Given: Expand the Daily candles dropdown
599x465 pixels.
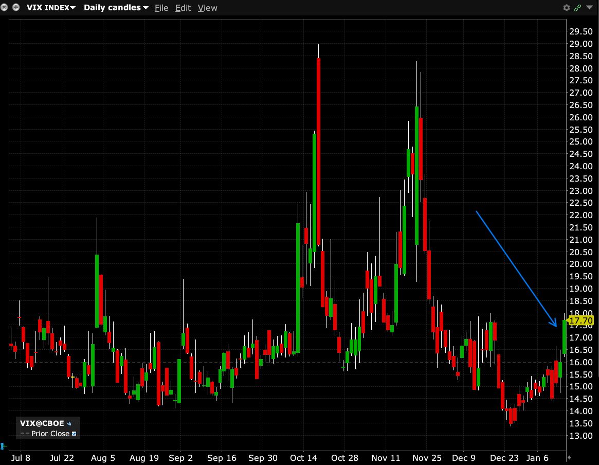Looking at the screenshot, I should pos(116,8).
